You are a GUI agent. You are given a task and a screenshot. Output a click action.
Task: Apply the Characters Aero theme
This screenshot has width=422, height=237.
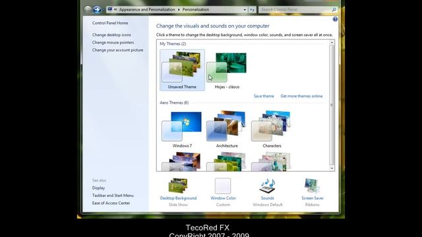[272, 130]
